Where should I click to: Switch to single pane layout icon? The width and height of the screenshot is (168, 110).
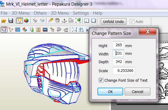click(x=94, y=21)
